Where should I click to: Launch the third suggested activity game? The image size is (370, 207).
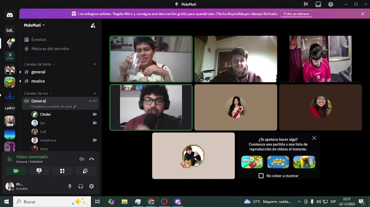(x=304, y=162)
